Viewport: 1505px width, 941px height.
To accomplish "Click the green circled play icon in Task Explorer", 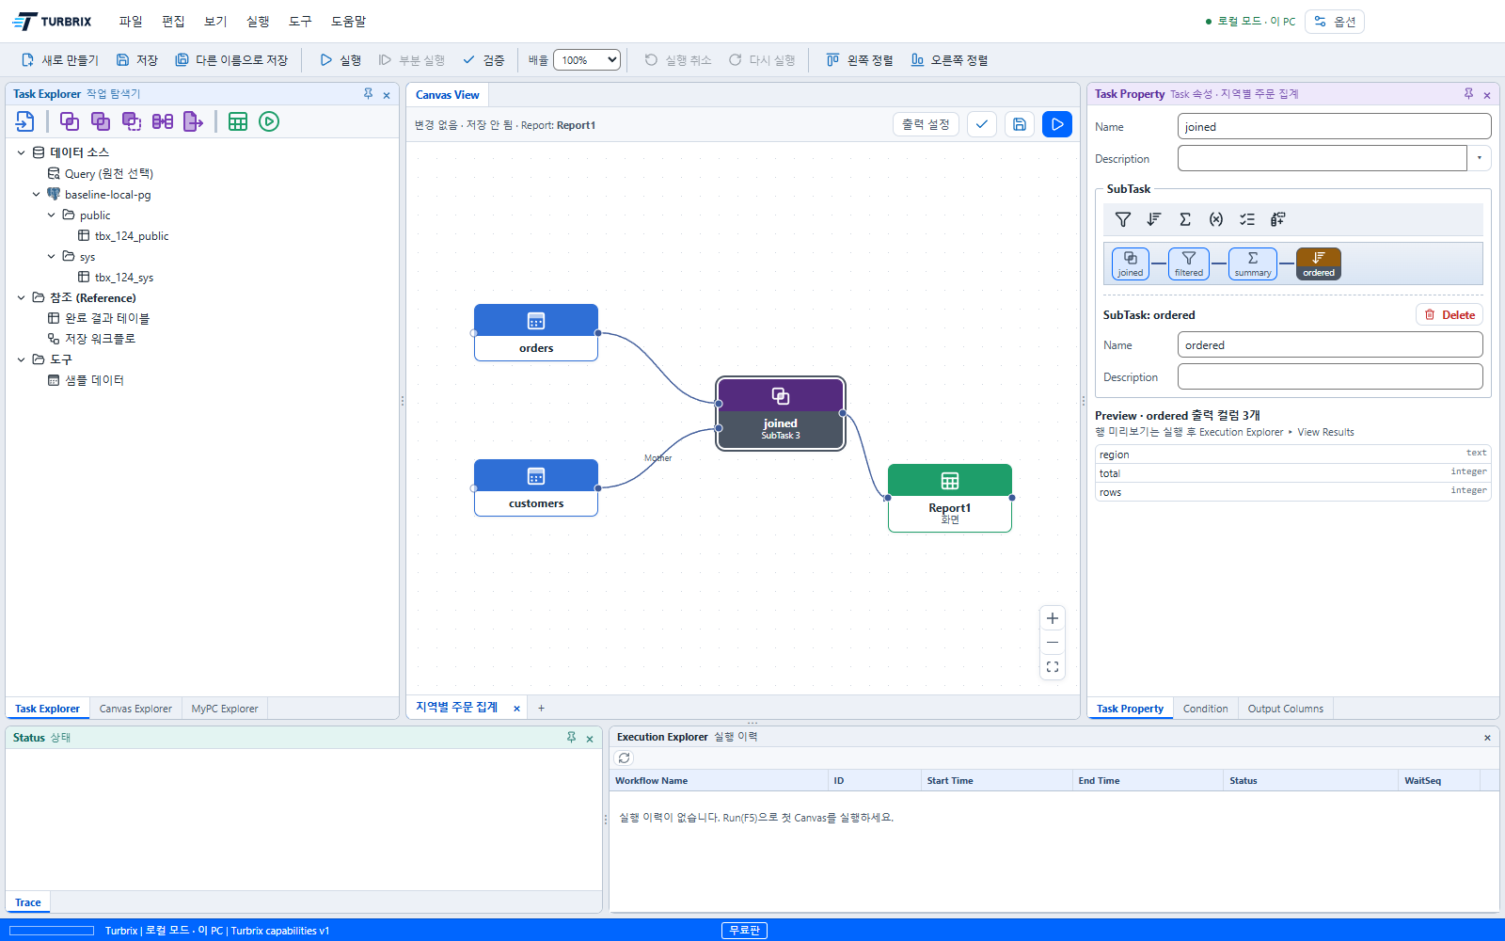I will point(269,121).
